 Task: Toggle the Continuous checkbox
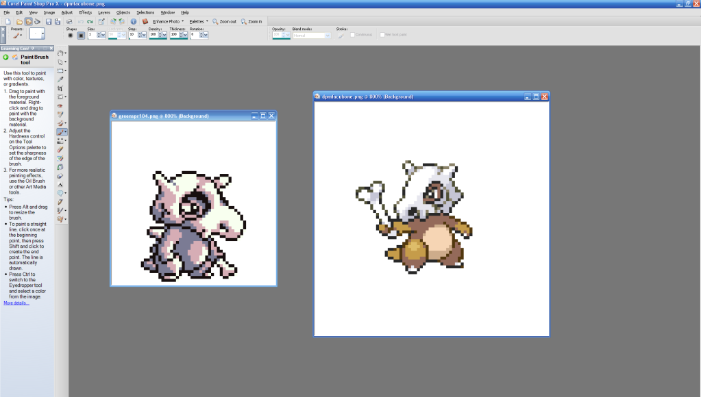pos(353,34)
